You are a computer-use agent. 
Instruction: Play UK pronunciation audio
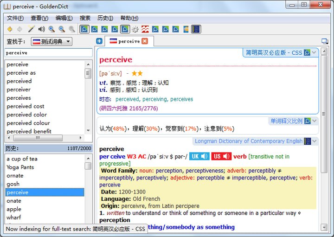coord(199,156)
